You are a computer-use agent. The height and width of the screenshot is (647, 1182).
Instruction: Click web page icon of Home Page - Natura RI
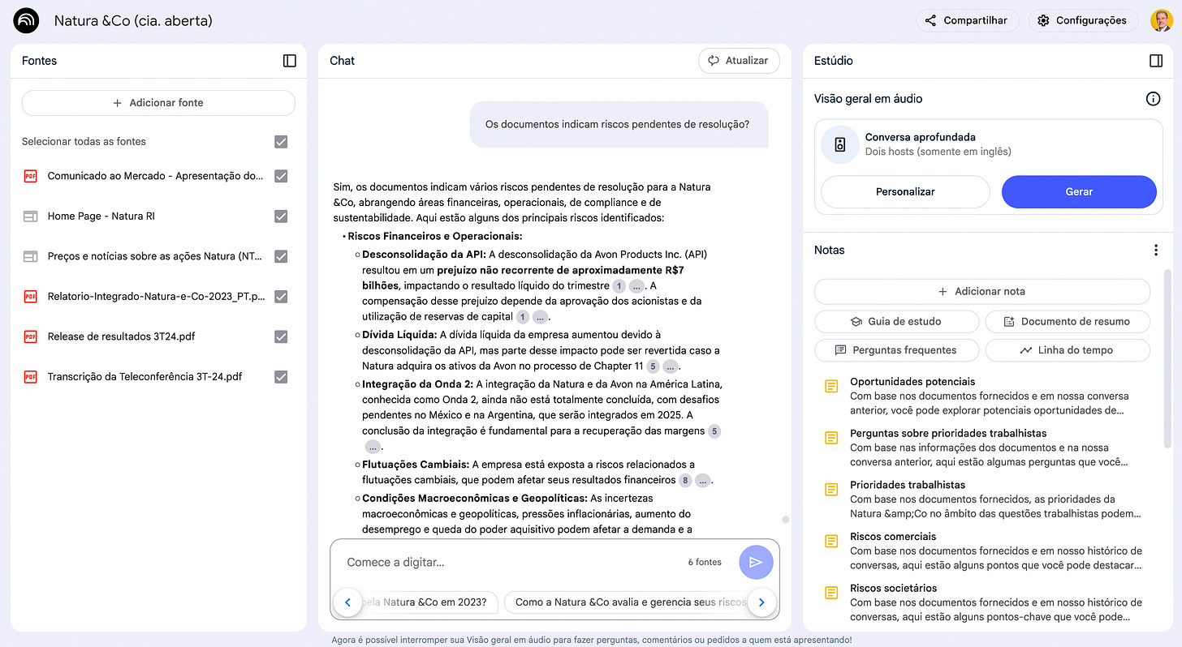(30, 216)
